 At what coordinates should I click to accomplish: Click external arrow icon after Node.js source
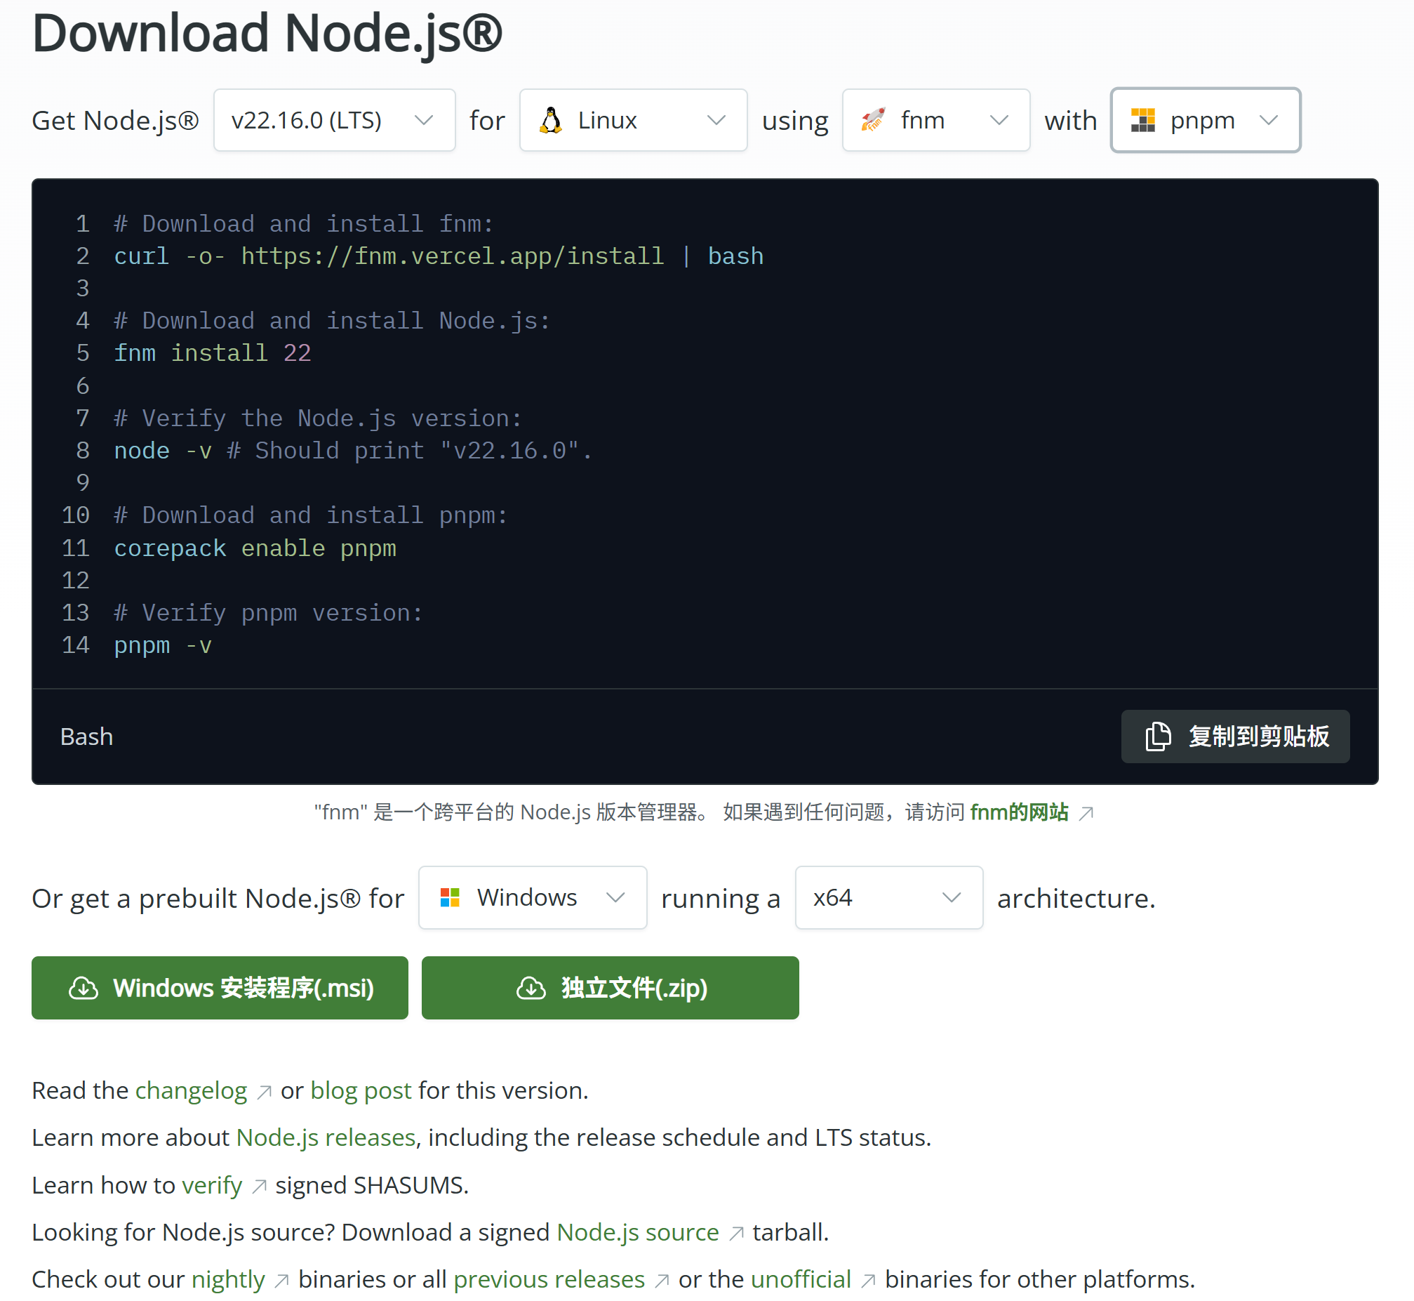pyautogui.click(x=736, y=1234)
